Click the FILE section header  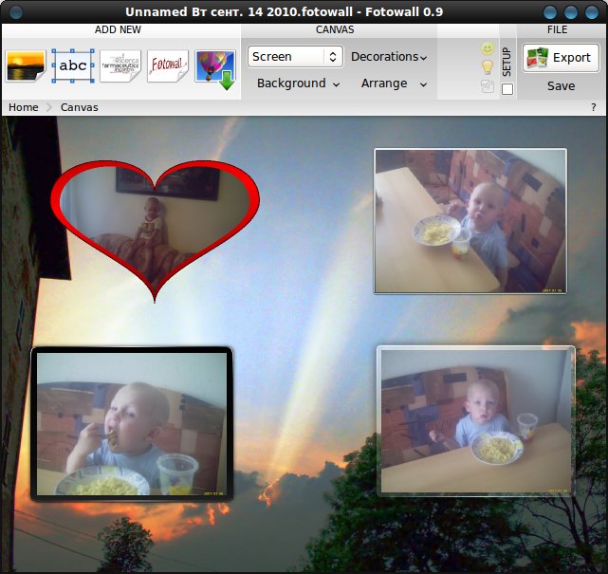click(557, 29)
